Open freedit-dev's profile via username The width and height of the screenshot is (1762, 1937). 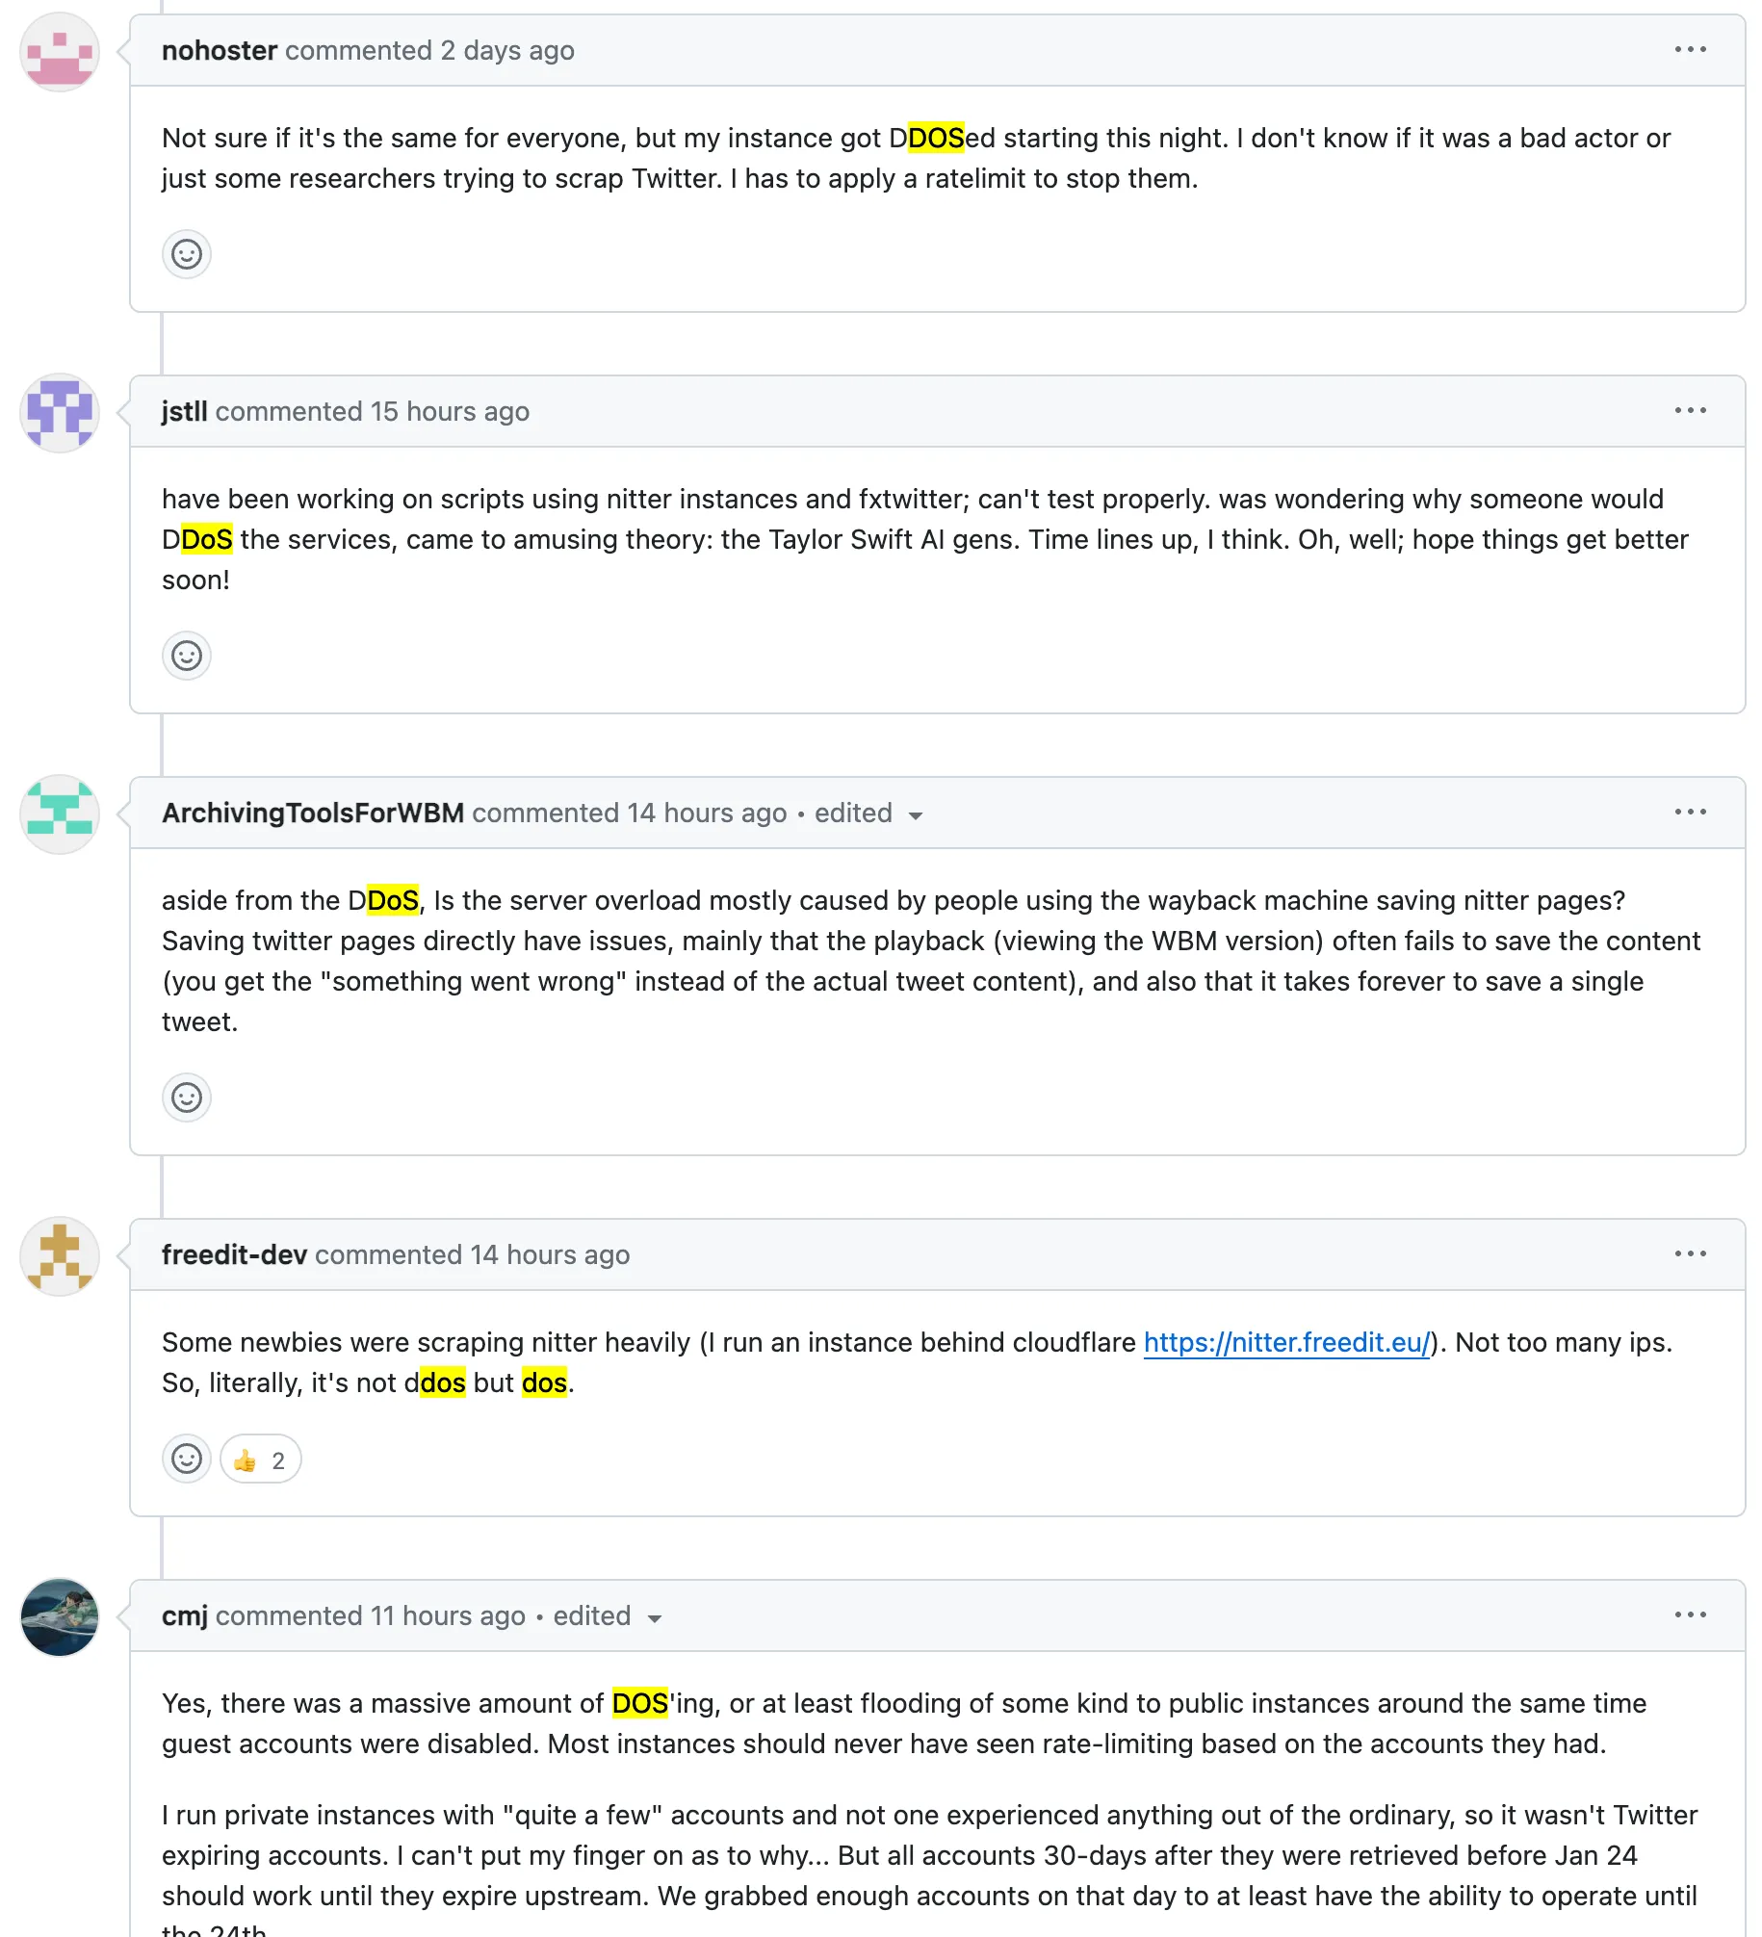point(234,1255)
